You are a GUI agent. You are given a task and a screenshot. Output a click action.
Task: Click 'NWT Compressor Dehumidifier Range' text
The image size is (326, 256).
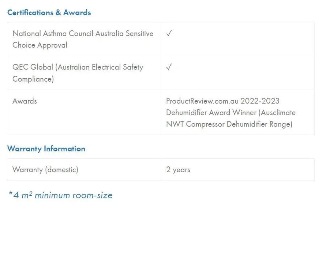pos(229,124)
